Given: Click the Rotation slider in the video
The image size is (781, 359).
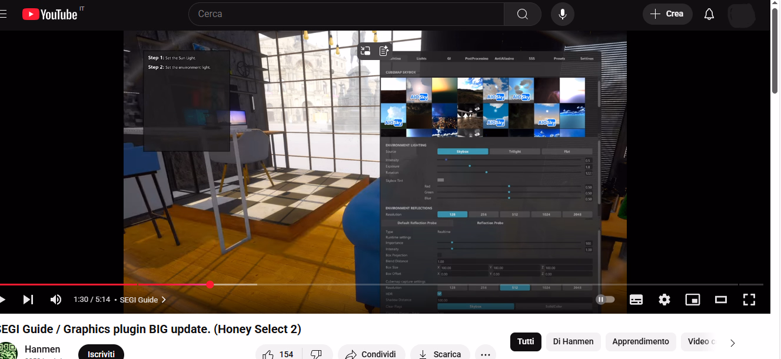Looking at the screenshot, I should (x=510, y=172).
